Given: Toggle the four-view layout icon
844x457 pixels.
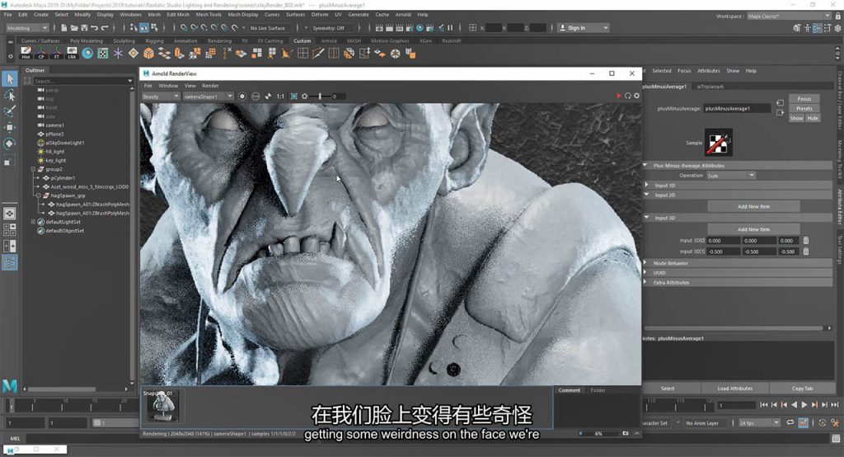Looking at the screenshot, I should (10, 229).
